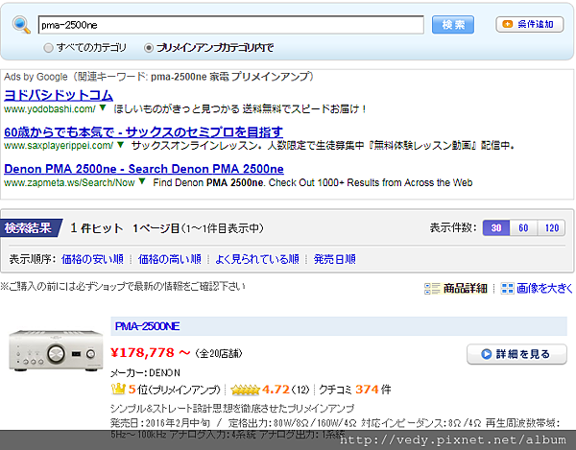This screenshot has width=576, height=450.
Task: Click the www.yodobashi.com/ URL text
Action: click(x=49, y=109)
